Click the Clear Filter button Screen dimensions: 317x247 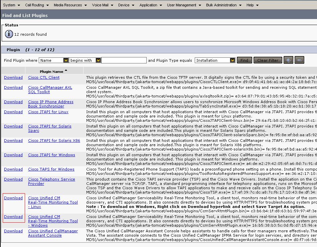(268, 60)
